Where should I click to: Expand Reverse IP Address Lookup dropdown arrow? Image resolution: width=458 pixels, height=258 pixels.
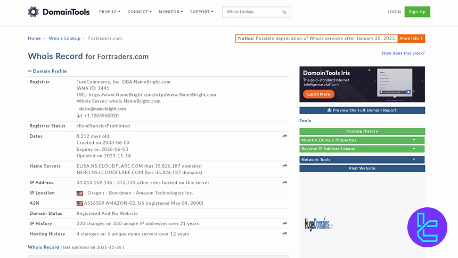[x=414, y=149]
